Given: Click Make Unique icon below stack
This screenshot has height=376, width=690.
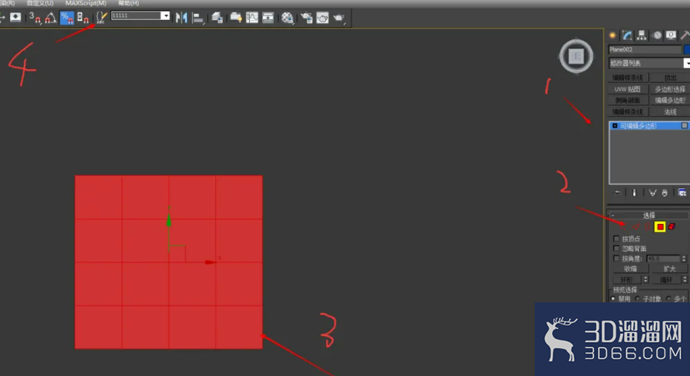Looking at the screenshot, I should click(x=653, y=192).
